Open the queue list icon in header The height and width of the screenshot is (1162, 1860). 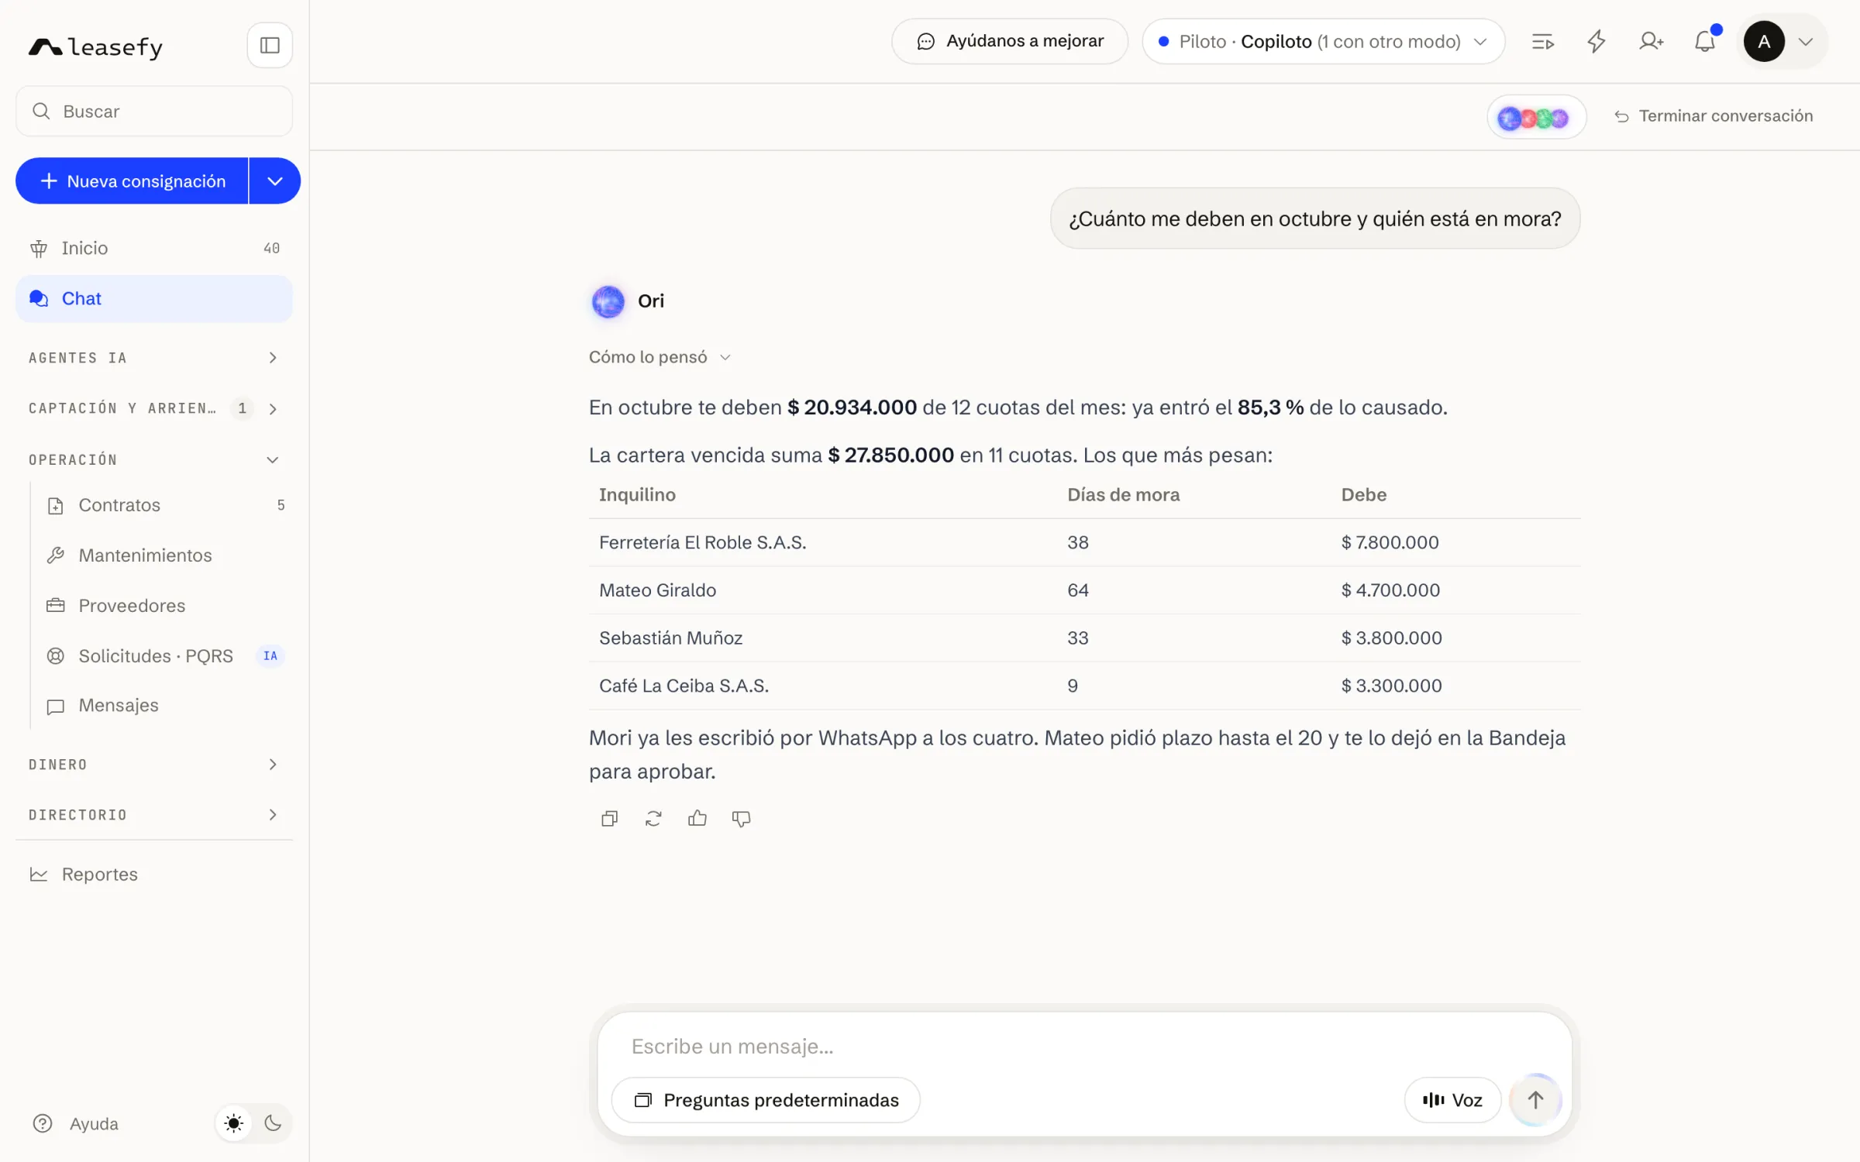1542,42
